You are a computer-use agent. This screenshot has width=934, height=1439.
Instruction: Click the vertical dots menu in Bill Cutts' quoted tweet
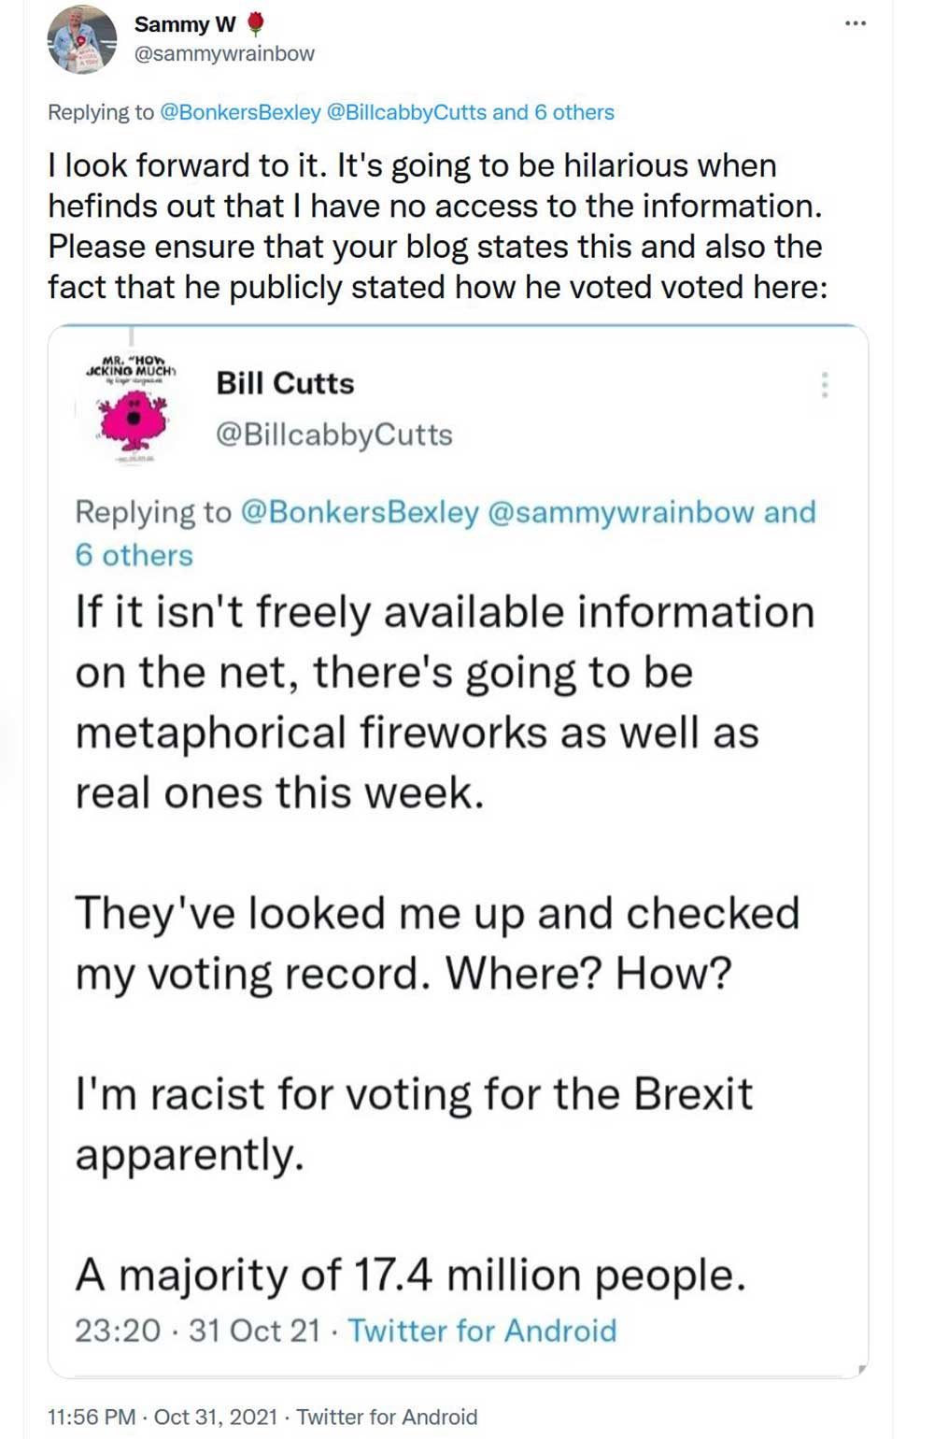point(824,385)
